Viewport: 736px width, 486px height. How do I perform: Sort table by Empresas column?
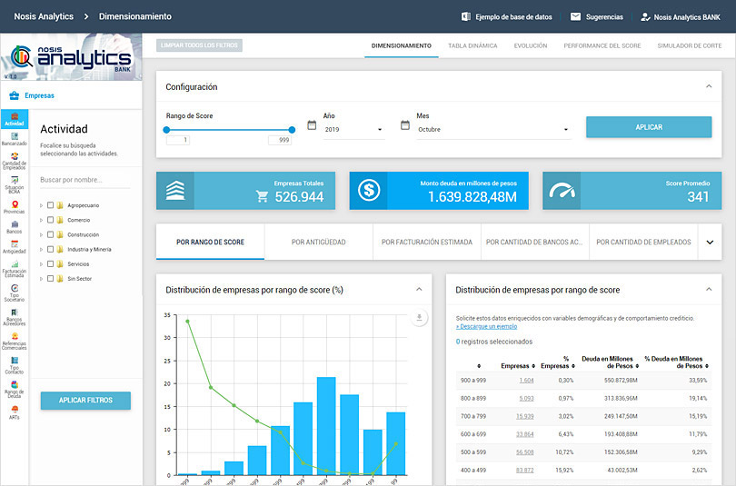518,366
